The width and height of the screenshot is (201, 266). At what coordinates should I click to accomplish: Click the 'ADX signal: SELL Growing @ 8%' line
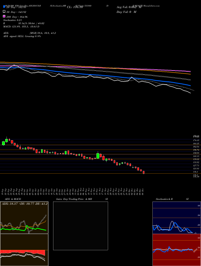(x=22, y=36)
